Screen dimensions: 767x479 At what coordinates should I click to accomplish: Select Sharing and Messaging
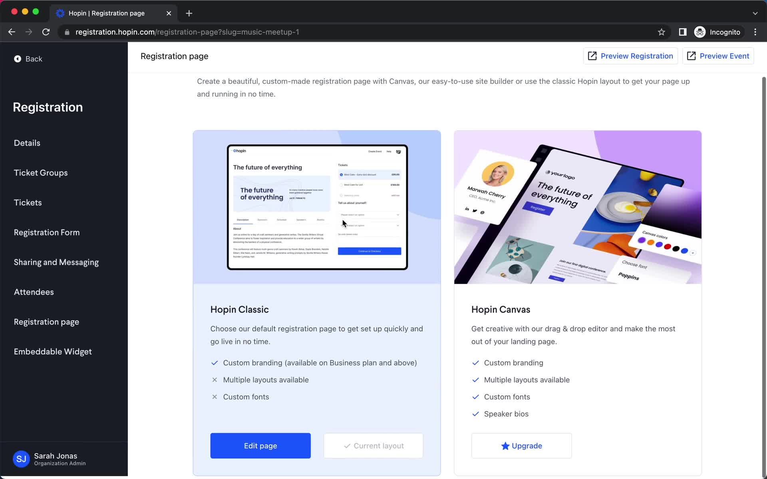click(56, 262)
